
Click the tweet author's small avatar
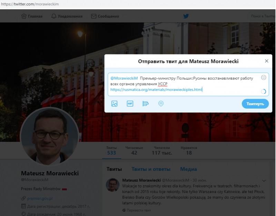[113, 185]
